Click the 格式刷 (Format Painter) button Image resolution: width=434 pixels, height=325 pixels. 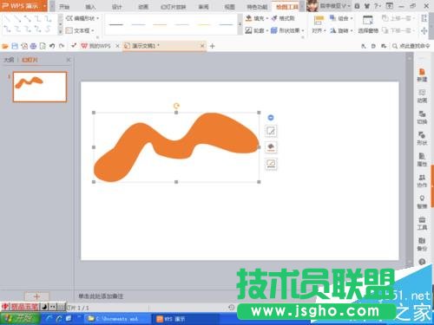pos(283,18)
